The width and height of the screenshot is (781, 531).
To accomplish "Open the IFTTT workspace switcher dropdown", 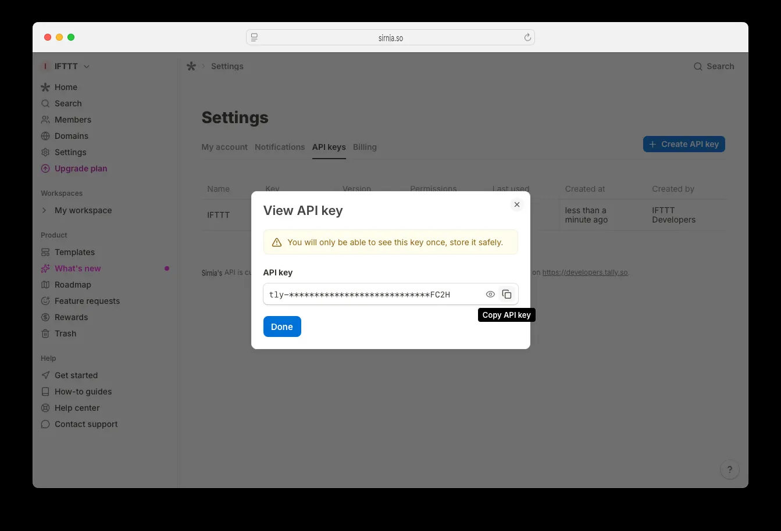I will coord(66,66).
